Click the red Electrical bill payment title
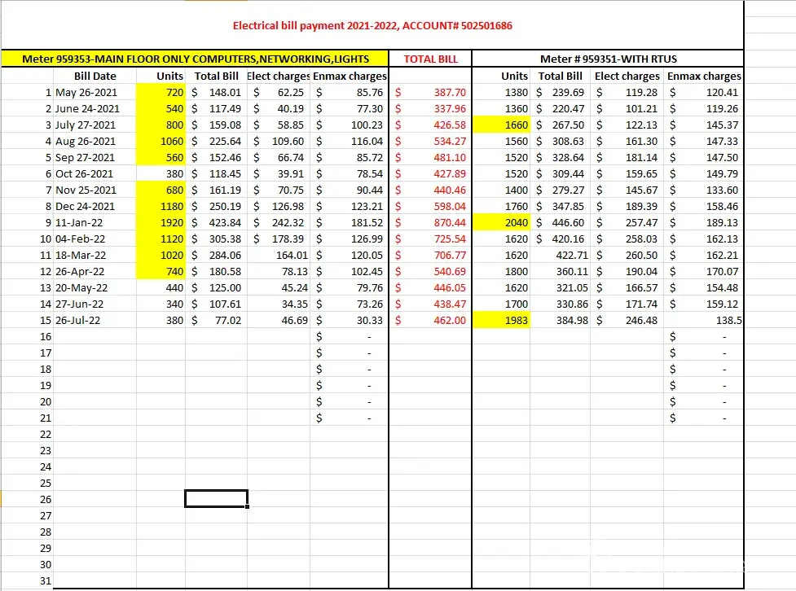This screenshot has height=591, width=796. click(x=372, y=25)
